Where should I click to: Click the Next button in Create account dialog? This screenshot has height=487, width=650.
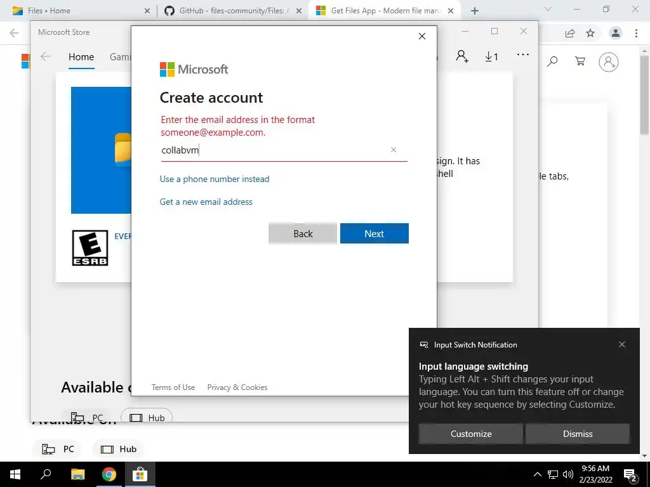[x=375, y=233]
